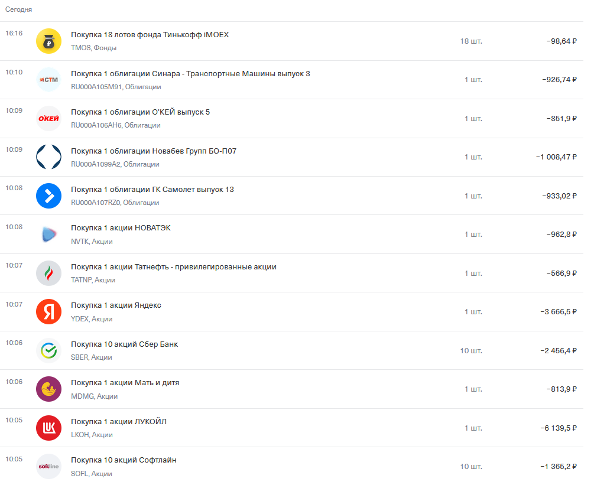594x485 pixels.
Task: Click the Сбер Банк green checkmark icon
Action: (48, 350)
